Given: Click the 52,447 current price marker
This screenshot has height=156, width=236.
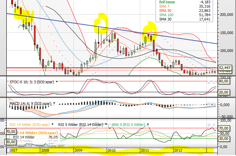Looking at the screenshot, I should (224, 68).
